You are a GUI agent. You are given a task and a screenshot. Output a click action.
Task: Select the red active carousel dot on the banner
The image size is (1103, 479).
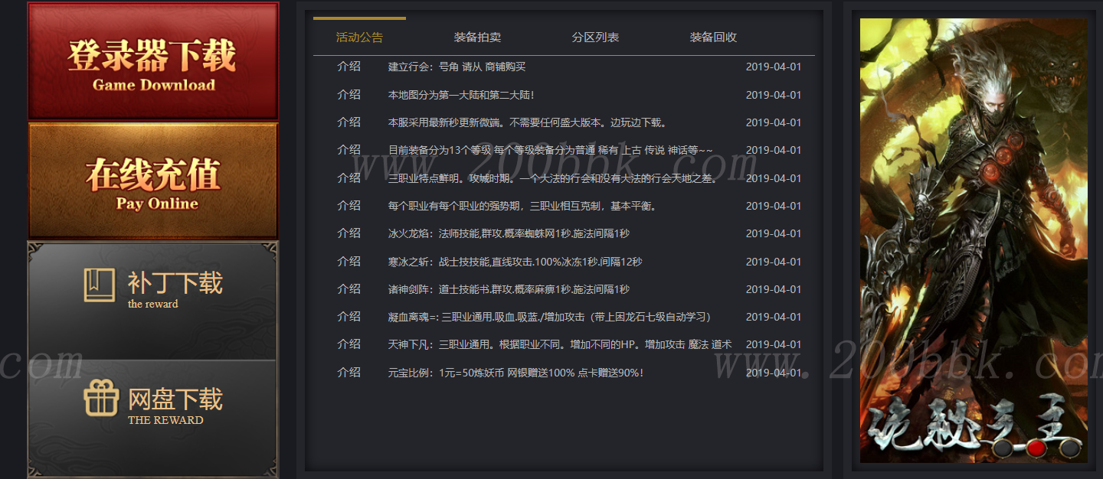1036,449
